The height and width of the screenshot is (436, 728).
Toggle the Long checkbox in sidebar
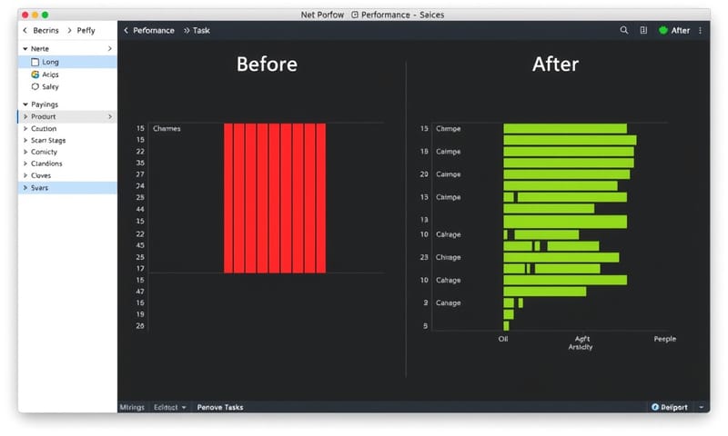tap(35, 62)
